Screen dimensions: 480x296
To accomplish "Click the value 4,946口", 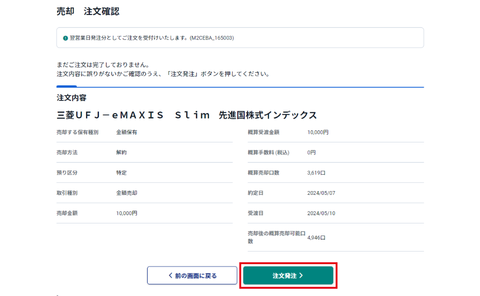I will (316, 237).
